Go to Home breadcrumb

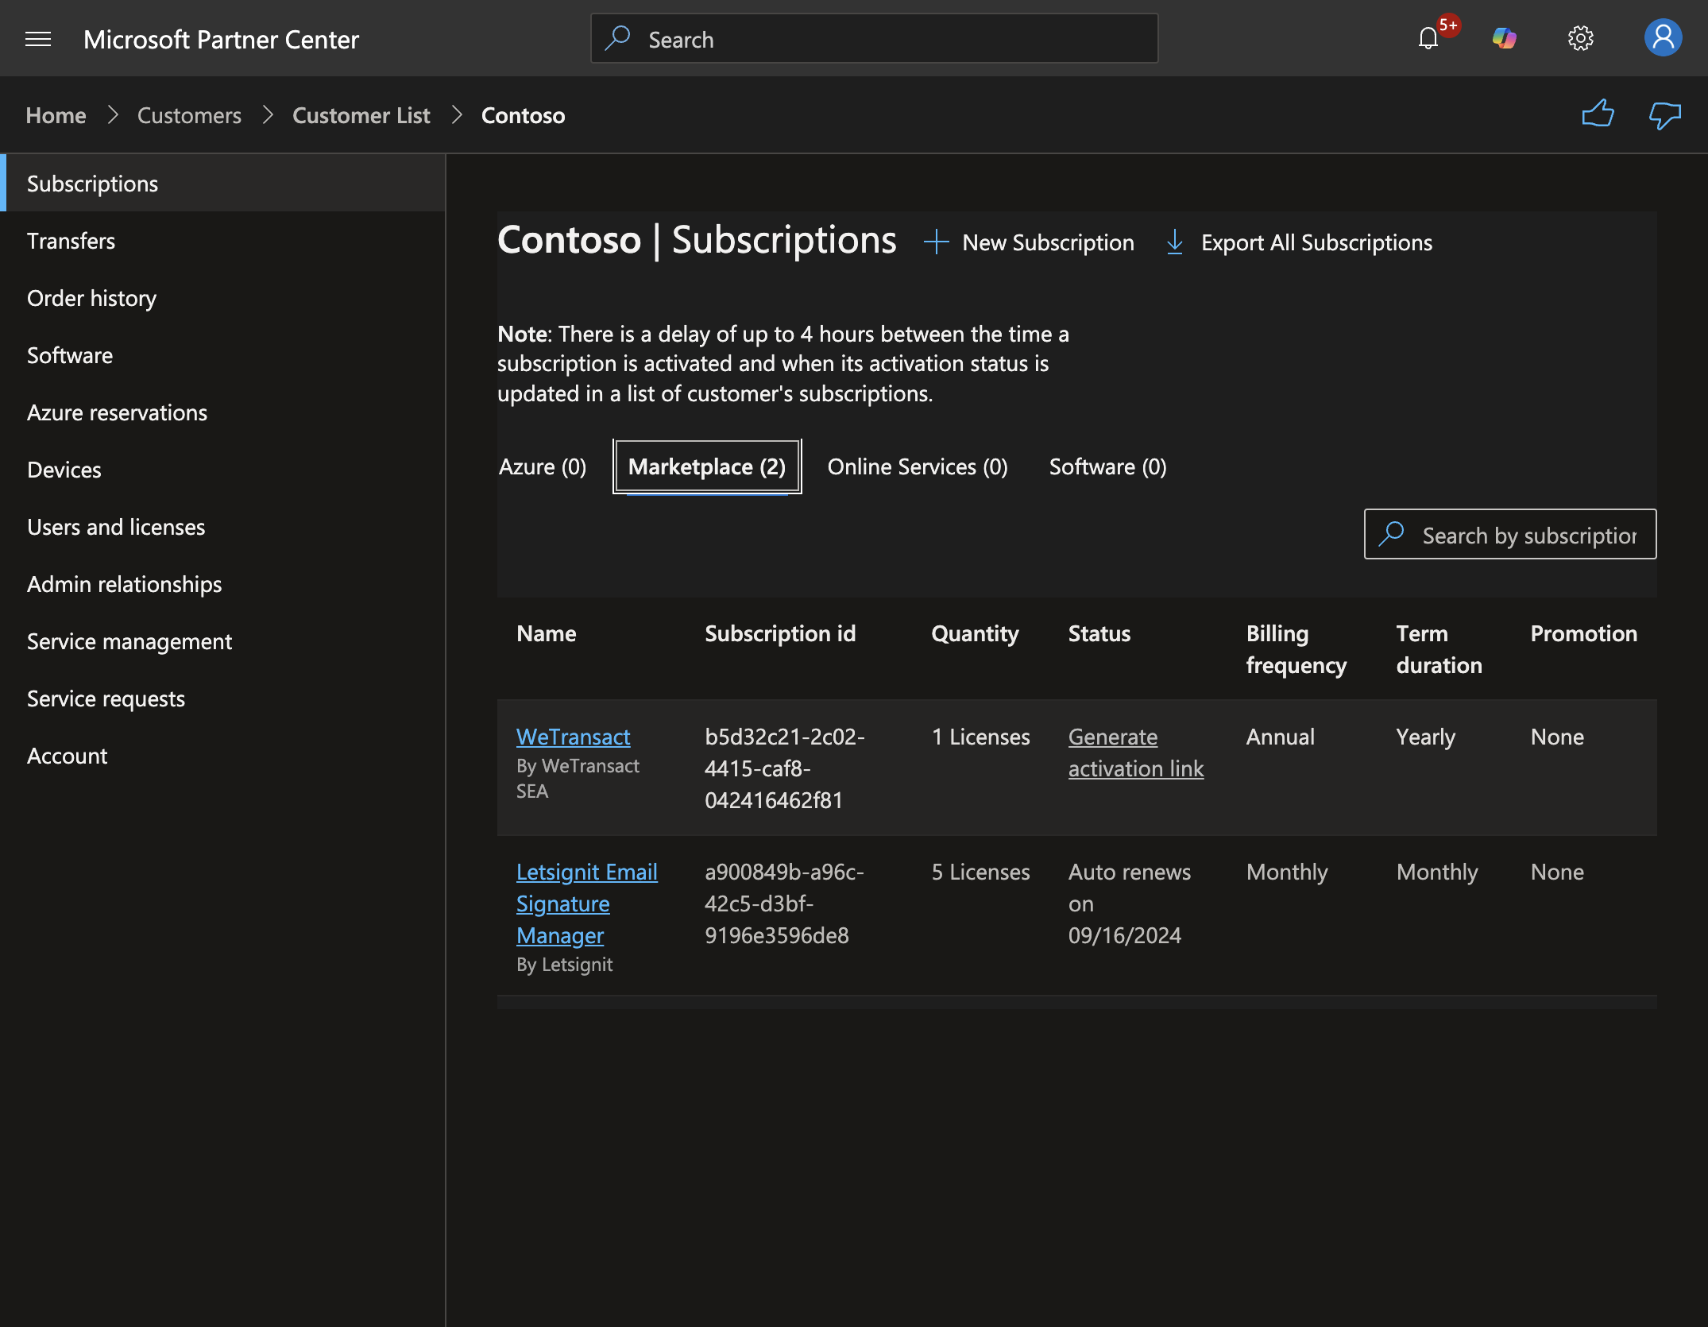tap(56, 115)
